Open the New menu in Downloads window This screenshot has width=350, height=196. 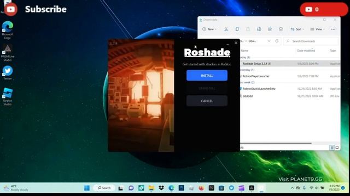[x=209, y=29]
